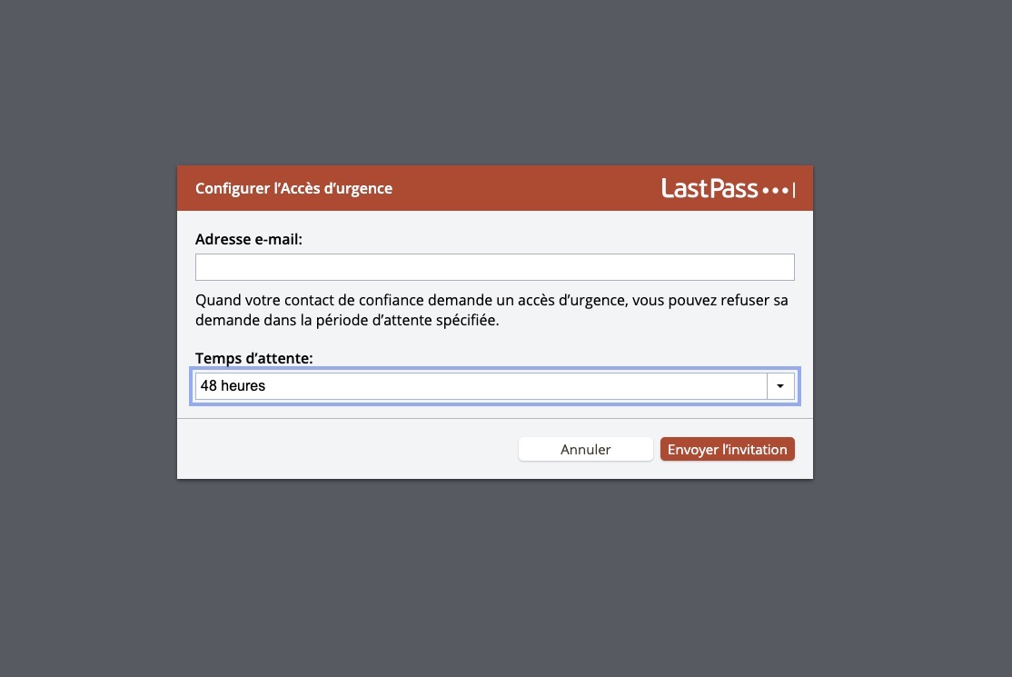Click the vertical cursor bar after the logo dots

pos(794,190)
